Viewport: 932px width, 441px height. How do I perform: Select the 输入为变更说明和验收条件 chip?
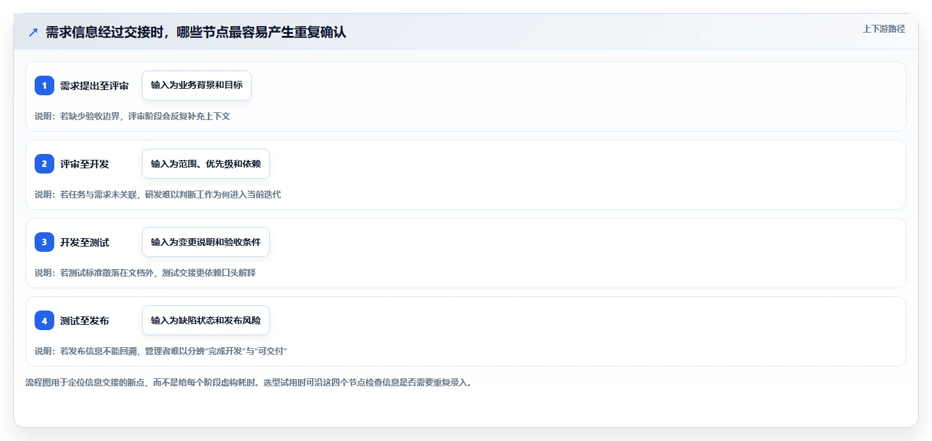pos(206,242)
